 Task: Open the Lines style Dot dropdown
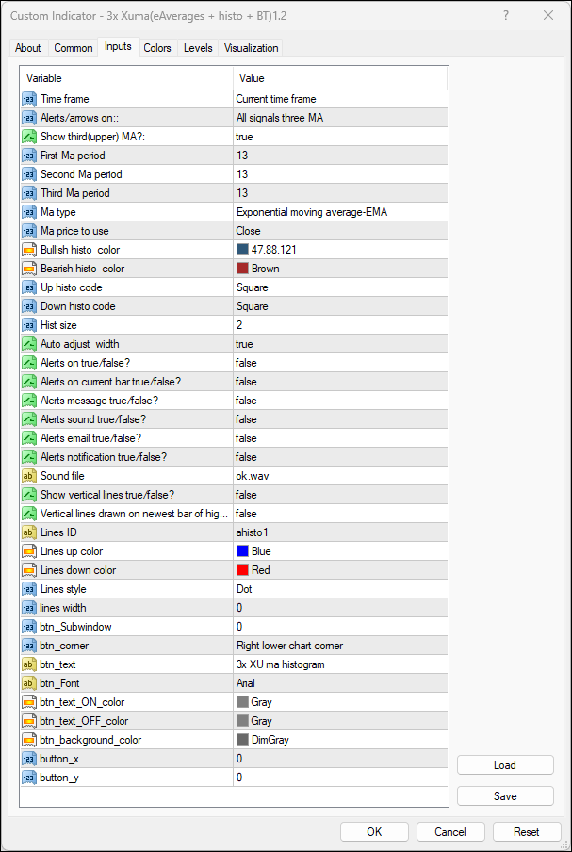coord(339,589)
